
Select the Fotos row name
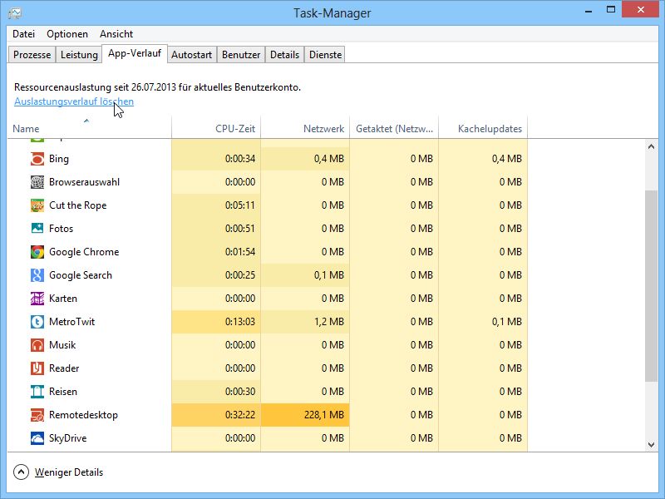[x=61, y=229]
